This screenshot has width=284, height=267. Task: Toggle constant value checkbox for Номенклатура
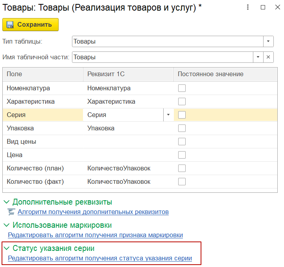point(182,88)
